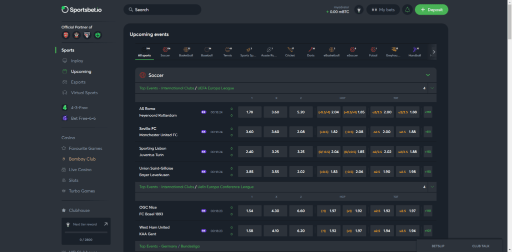Open live stats icon for West Ham United match
Viewport: 512px width, 252px height.
point(204,231)
